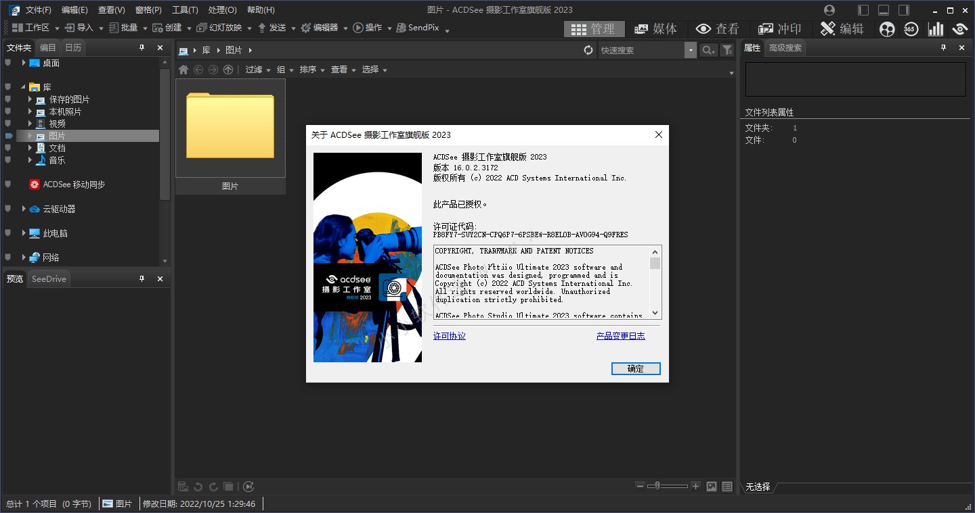Image resolution: width=975 pixels, height=513 pixels.
Task: Open the 文件(F) menu
Action: click(39, 10)
